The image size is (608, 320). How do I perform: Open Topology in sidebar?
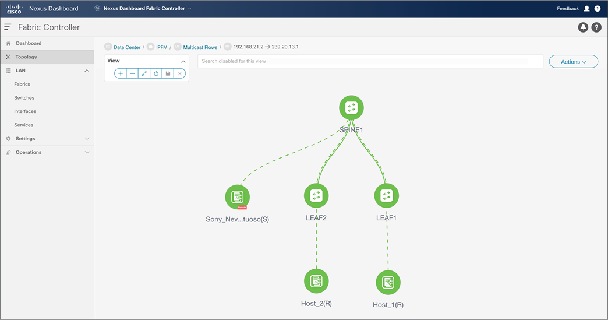pos(26,57)
